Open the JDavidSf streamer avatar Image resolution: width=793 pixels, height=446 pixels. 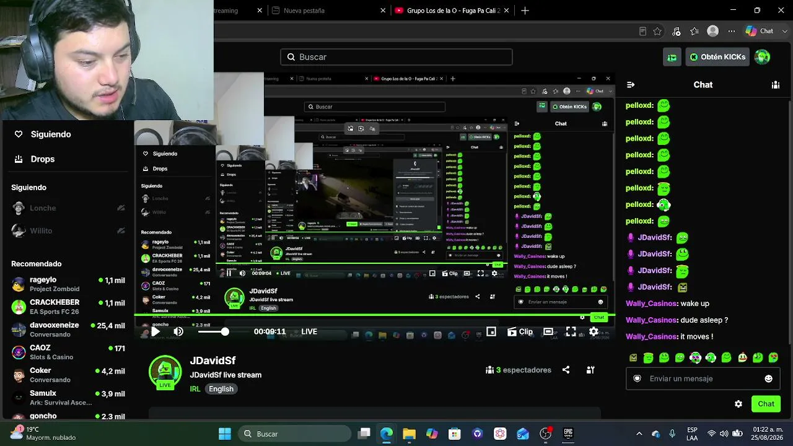point(165,372)
